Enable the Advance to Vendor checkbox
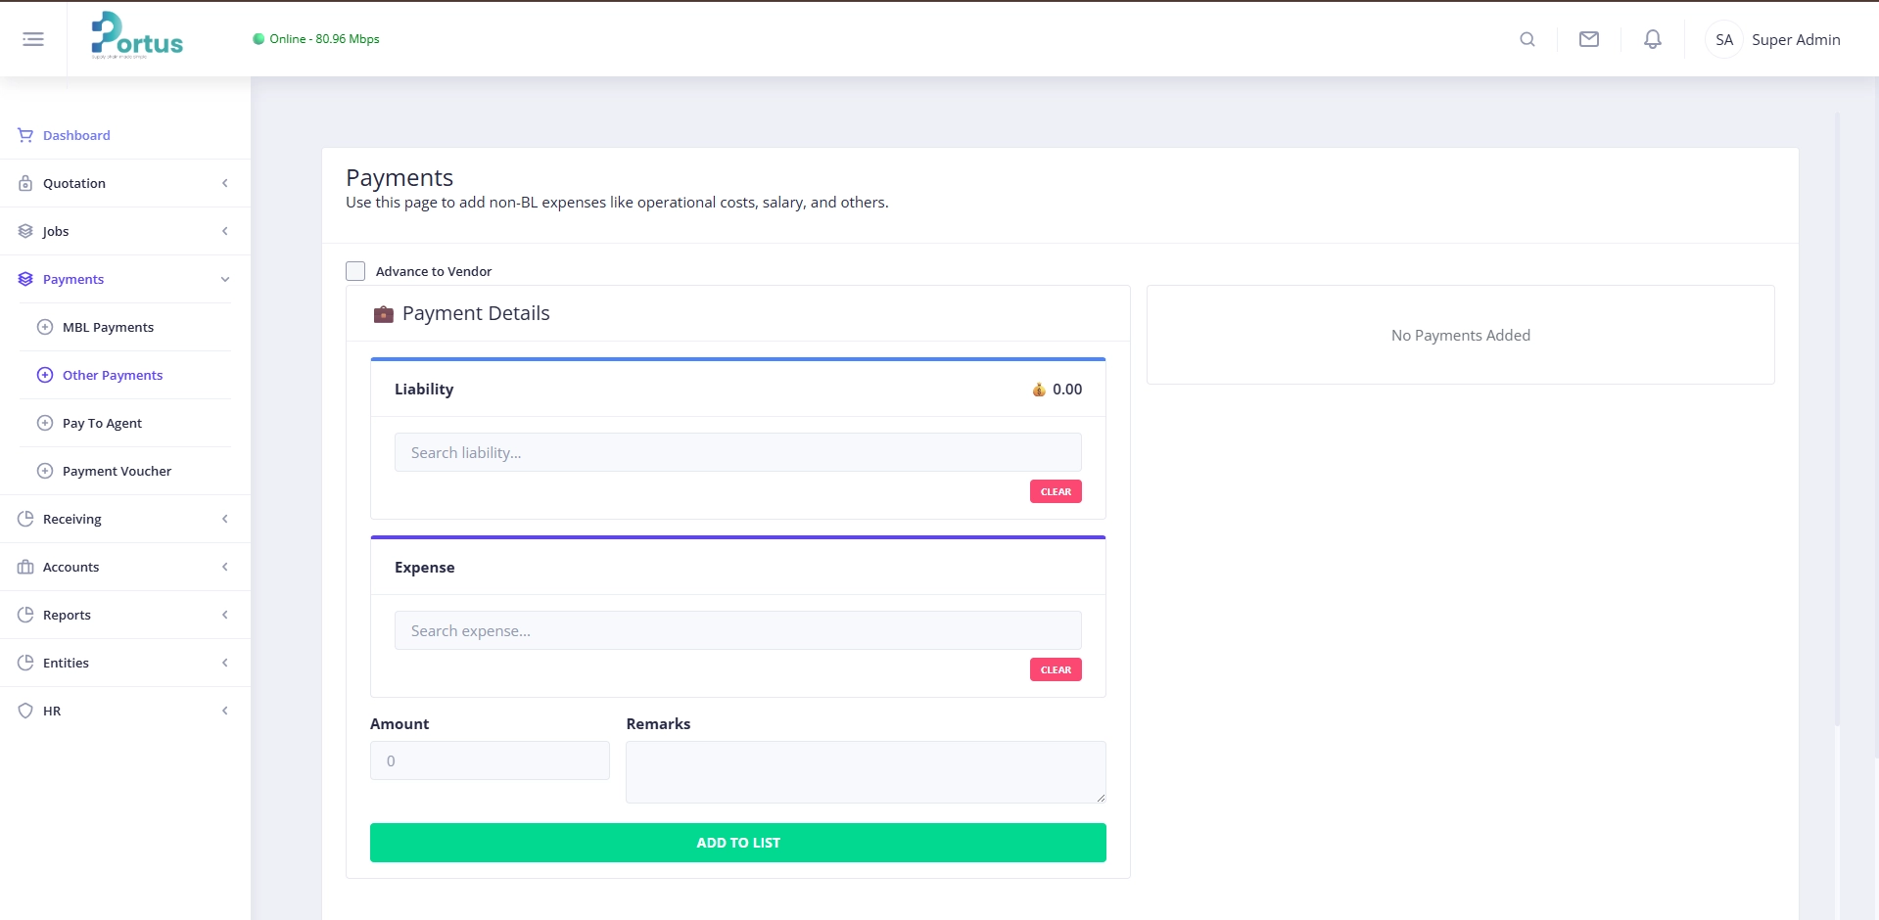1879x920 pixels. (x=355, y=271)
